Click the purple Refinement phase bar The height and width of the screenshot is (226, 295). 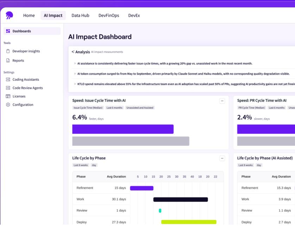142,188
